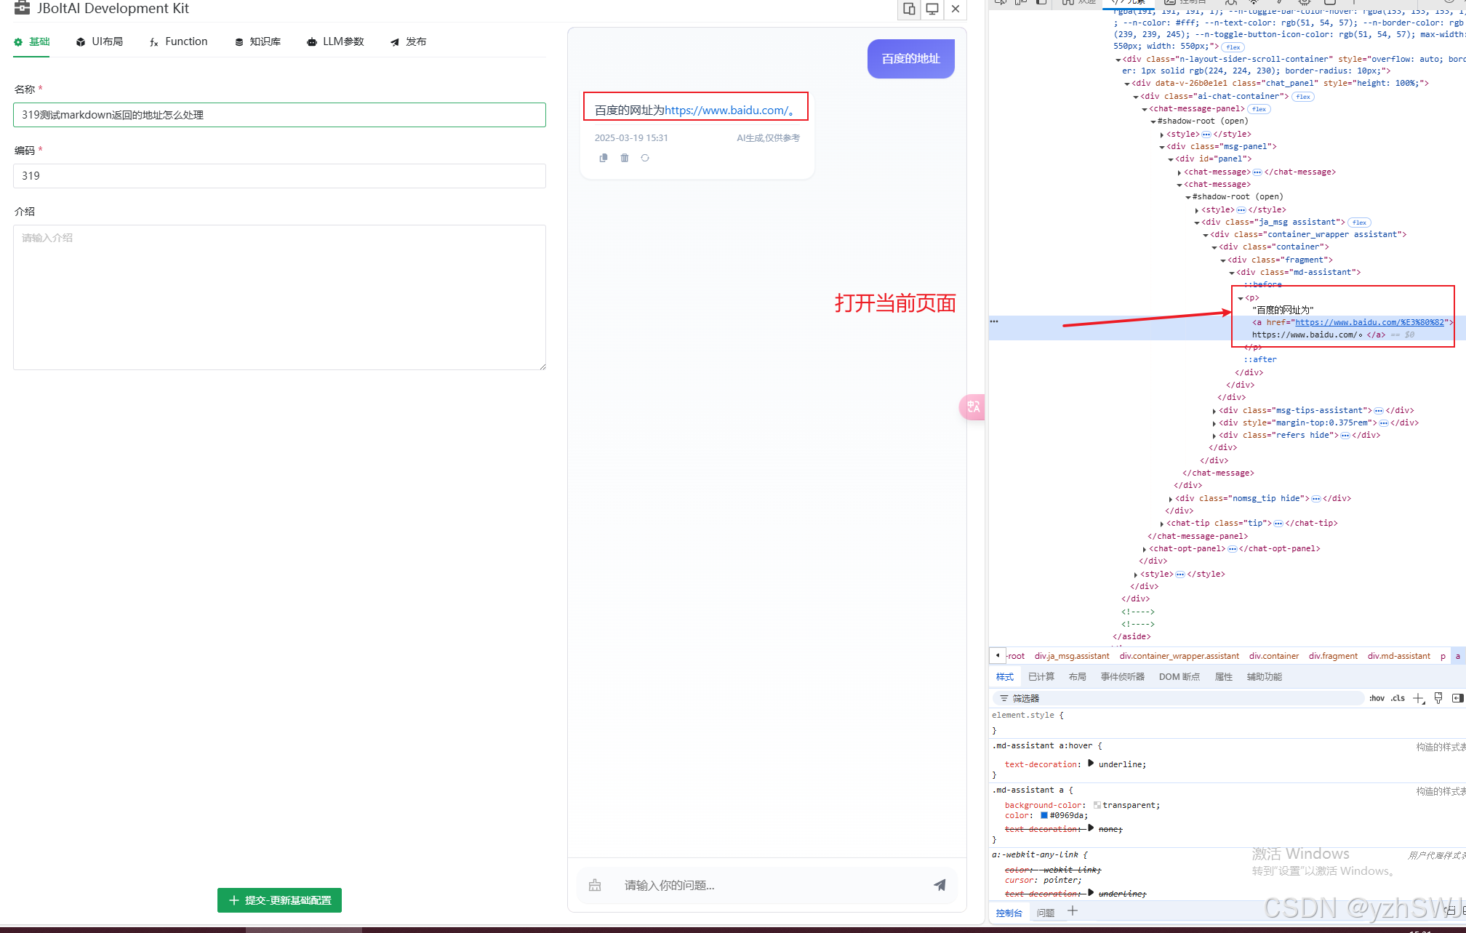Image resolution: width=1466 pixels, height=933 pixels.
Task: Open the baidu.com link in chat reply
Action: [726, 111]
